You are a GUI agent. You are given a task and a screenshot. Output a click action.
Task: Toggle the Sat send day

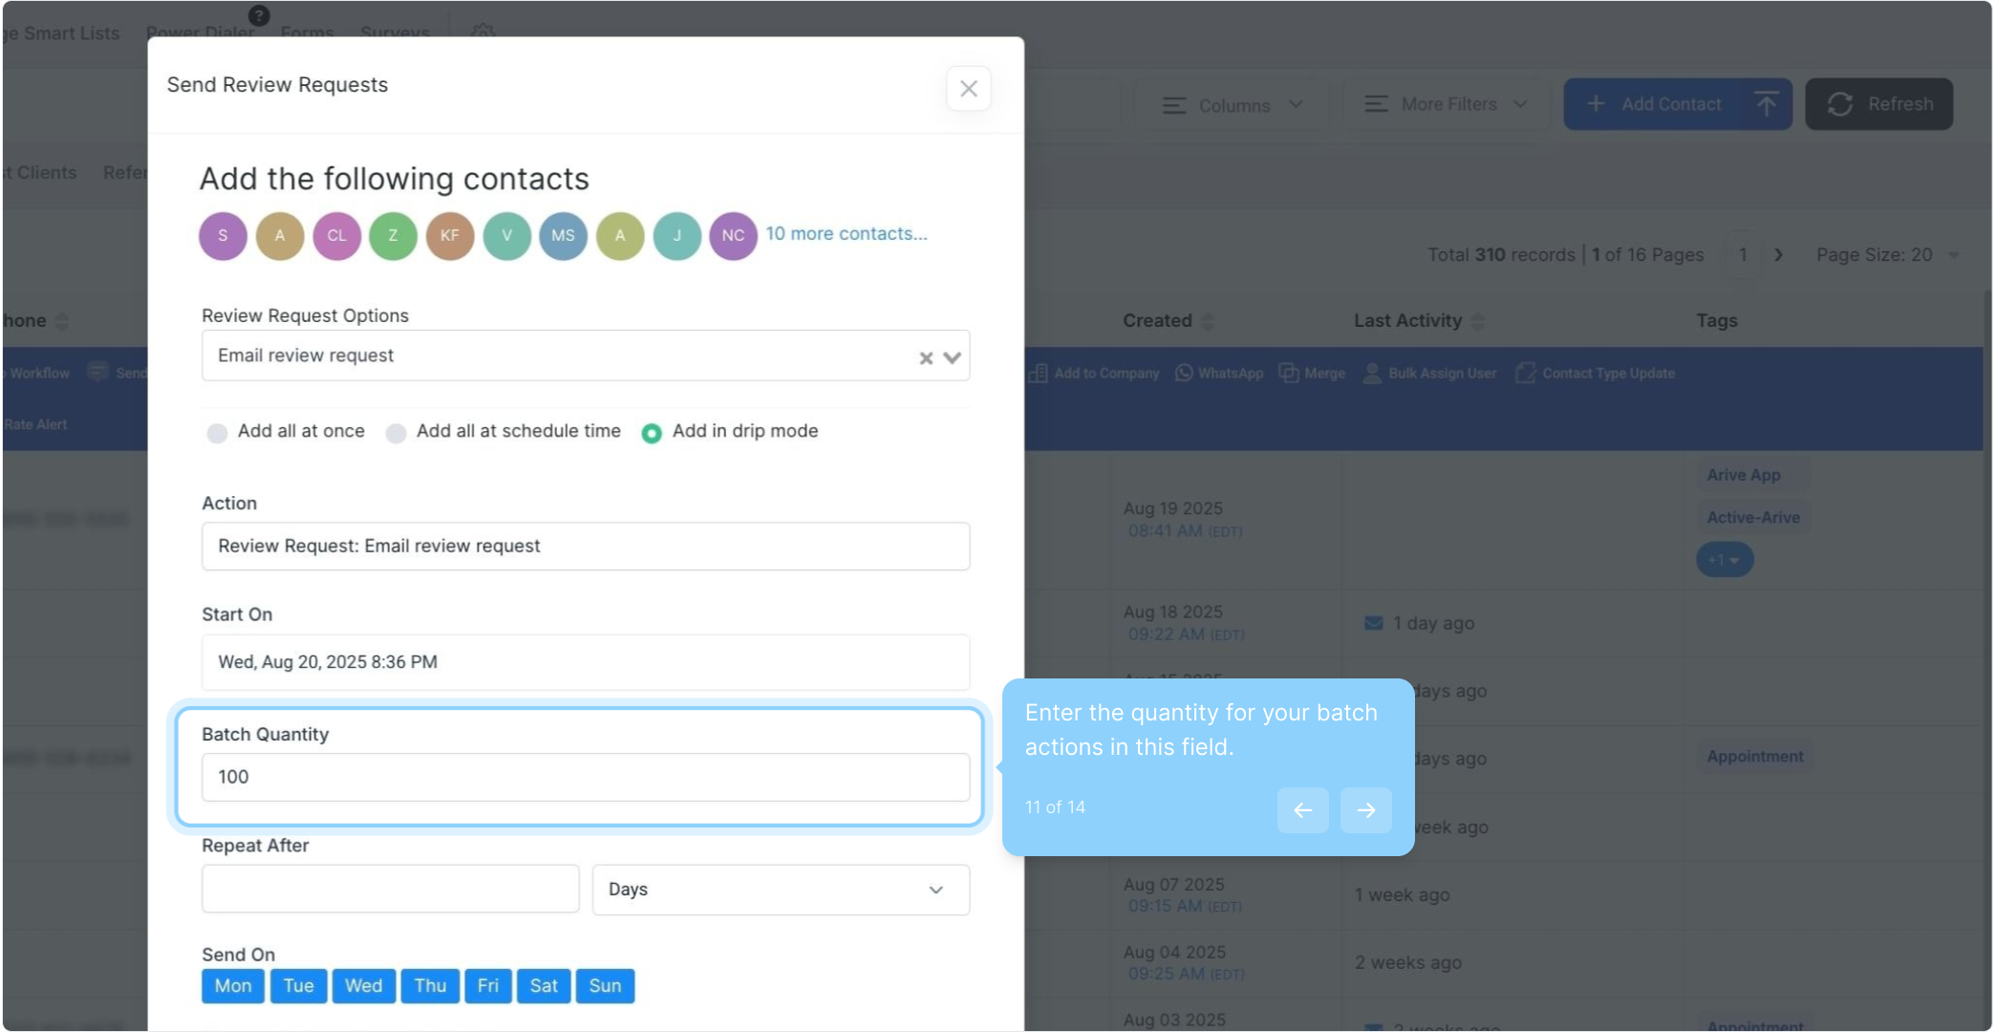point(543,986)
